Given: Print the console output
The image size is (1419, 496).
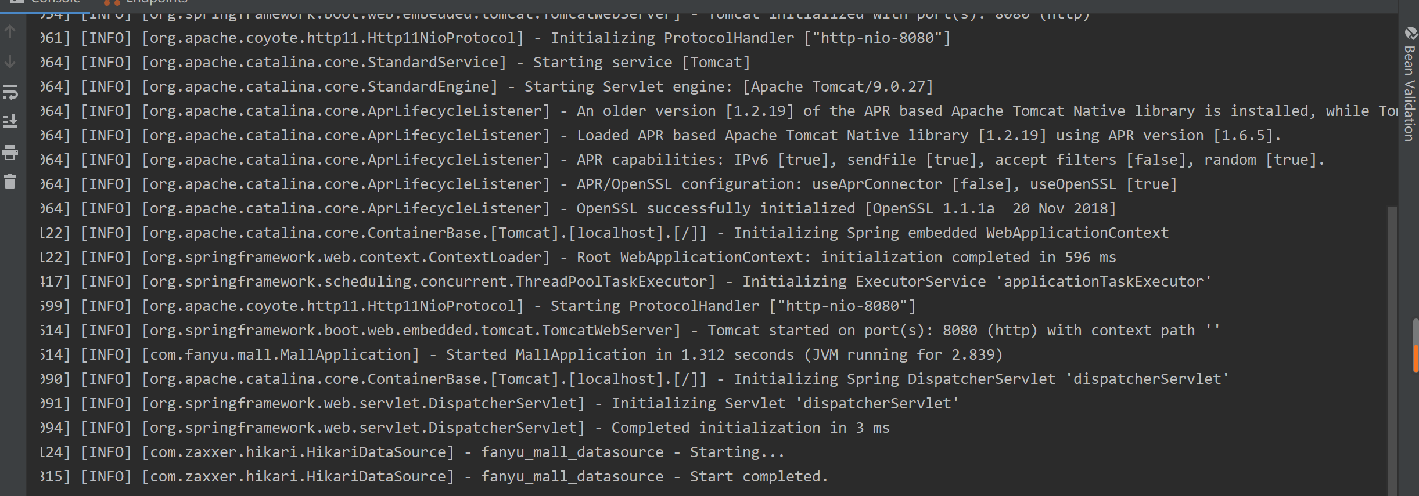Looking at the screenshot, I should coord(10,153).
